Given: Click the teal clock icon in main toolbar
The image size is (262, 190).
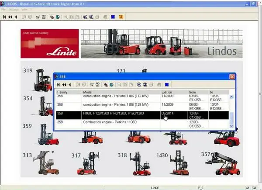Looking at the screenshot, I should 58,17.
